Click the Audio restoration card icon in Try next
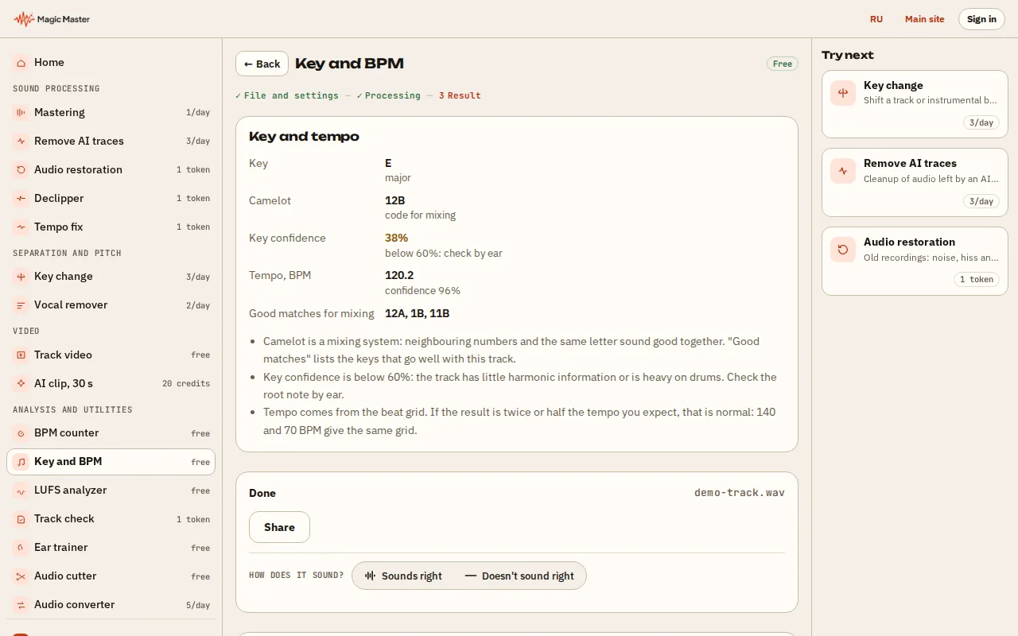 point(843,249)
